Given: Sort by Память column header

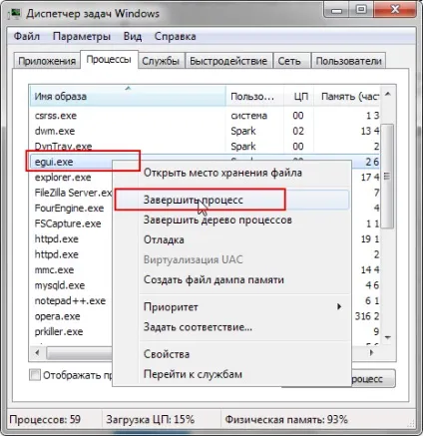Looking at the screenshot, I should coord(347,96).
